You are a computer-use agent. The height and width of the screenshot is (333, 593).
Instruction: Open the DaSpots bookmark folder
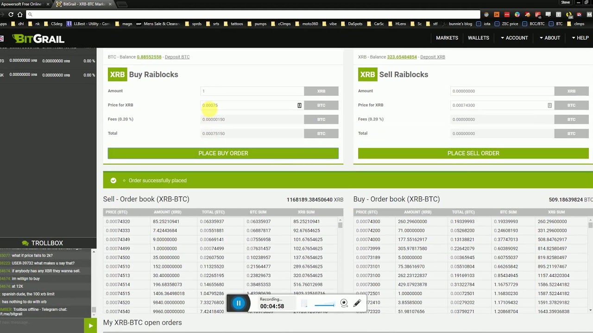pos(352,24)
